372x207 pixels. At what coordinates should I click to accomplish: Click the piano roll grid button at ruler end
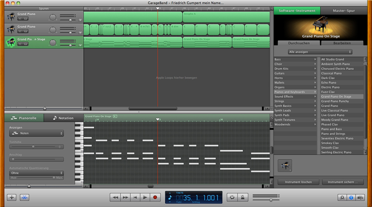[272, 118]
